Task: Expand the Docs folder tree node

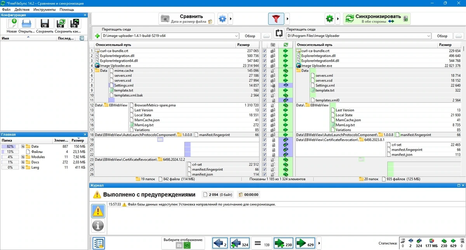Action: (23, 162)
